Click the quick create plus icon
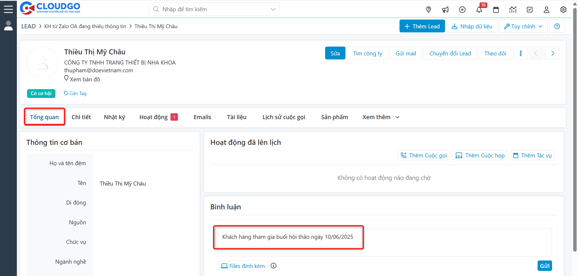 point(462,10)
